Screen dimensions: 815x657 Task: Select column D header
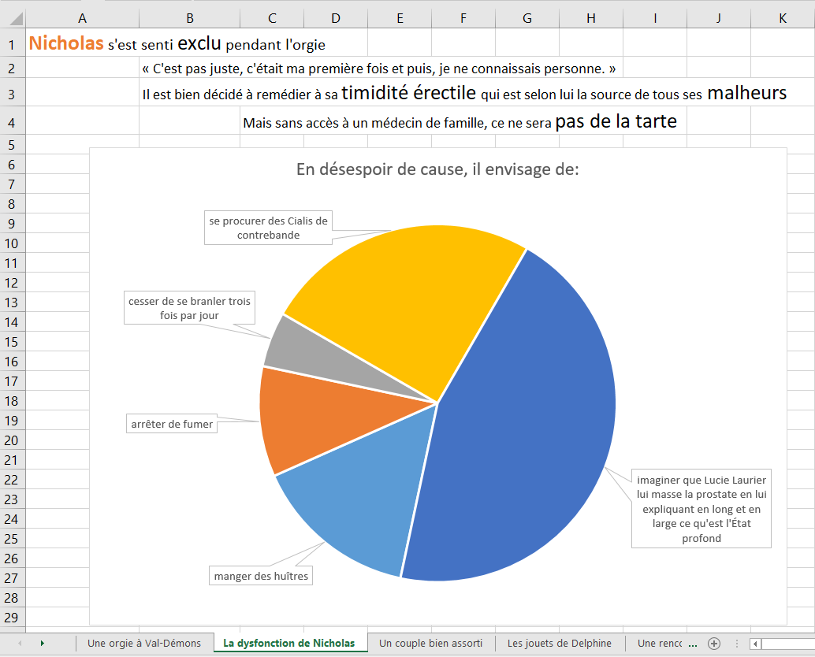pos(336,19)
